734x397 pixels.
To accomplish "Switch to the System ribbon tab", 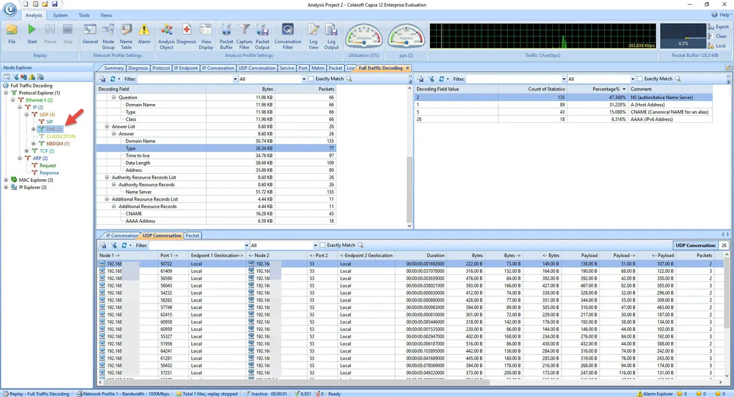I will click(x=60, y=15).
